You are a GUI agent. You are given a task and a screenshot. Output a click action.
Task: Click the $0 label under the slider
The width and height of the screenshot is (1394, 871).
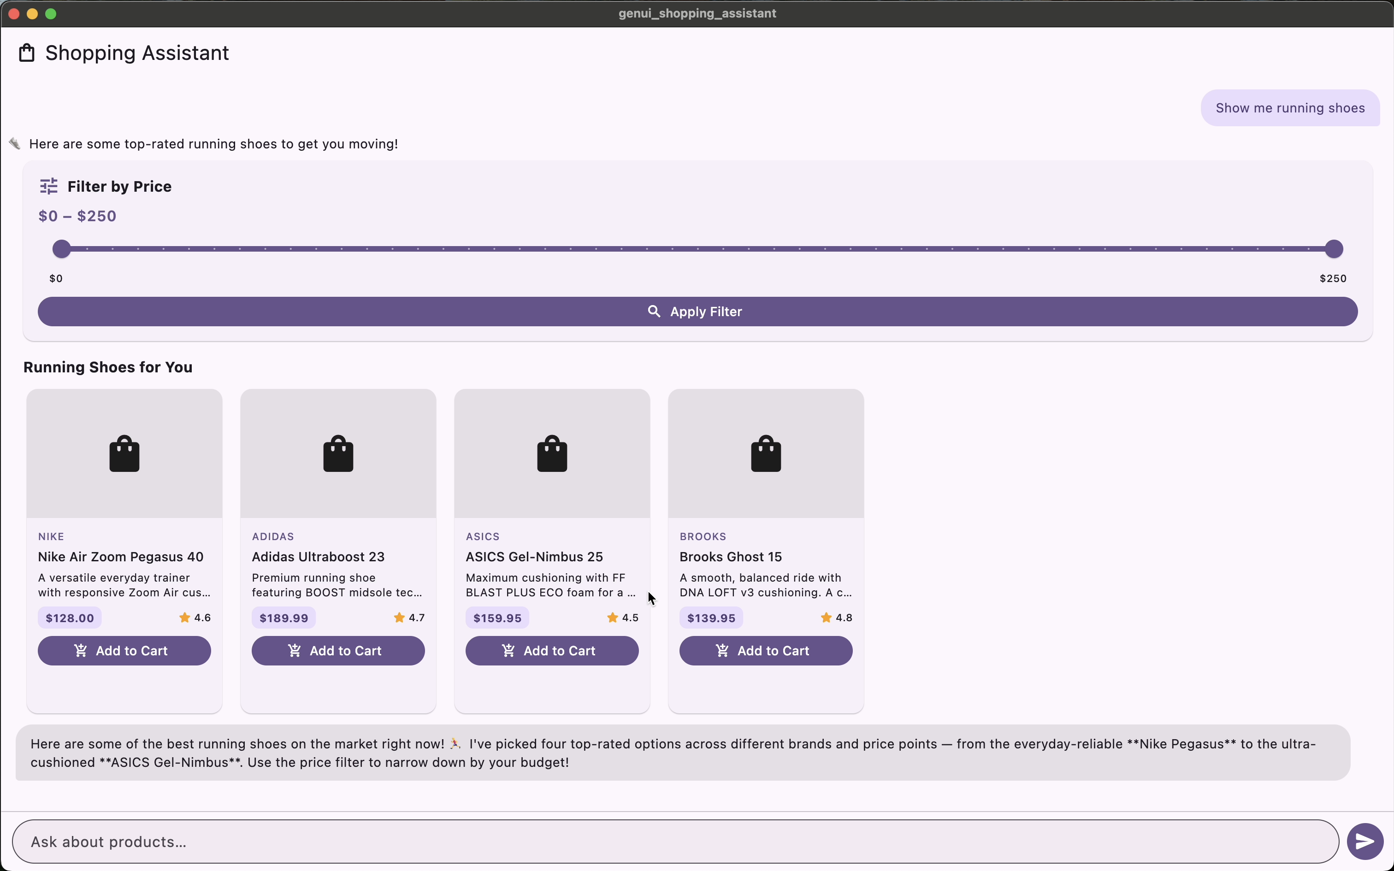click(x=56, y=278)
